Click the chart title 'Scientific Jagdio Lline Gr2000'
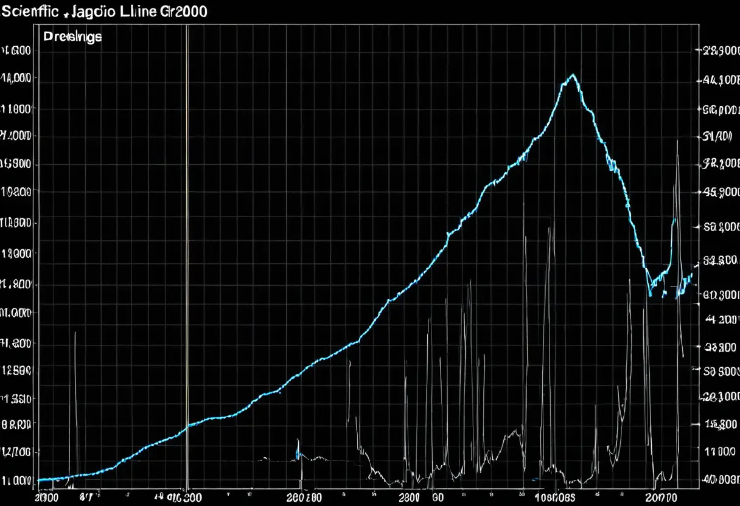Image resolution: width=740 pixels, height=506 pixels. [x=103, y=10]
